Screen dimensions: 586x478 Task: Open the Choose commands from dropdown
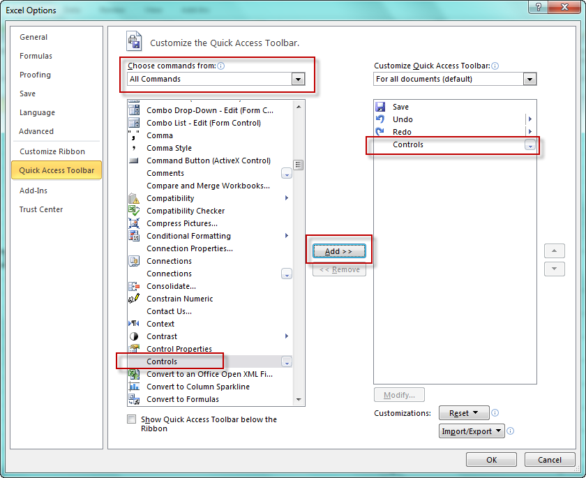(298, 79)
